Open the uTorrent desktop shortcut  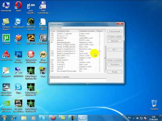click(x=6, y=39)
